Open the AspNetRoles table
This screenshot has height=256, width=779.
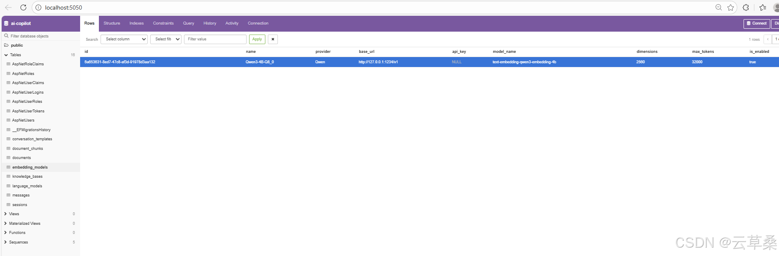coord(23,73)
